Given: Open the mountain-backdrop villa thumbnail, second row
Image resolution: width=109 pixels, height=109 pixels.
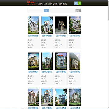Looking at the screenshot, I should pos(75,61).
